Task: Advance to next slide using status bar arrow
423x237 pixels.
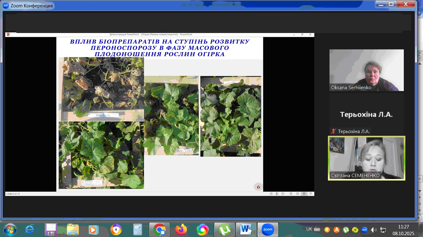Action: click(283, 194)
